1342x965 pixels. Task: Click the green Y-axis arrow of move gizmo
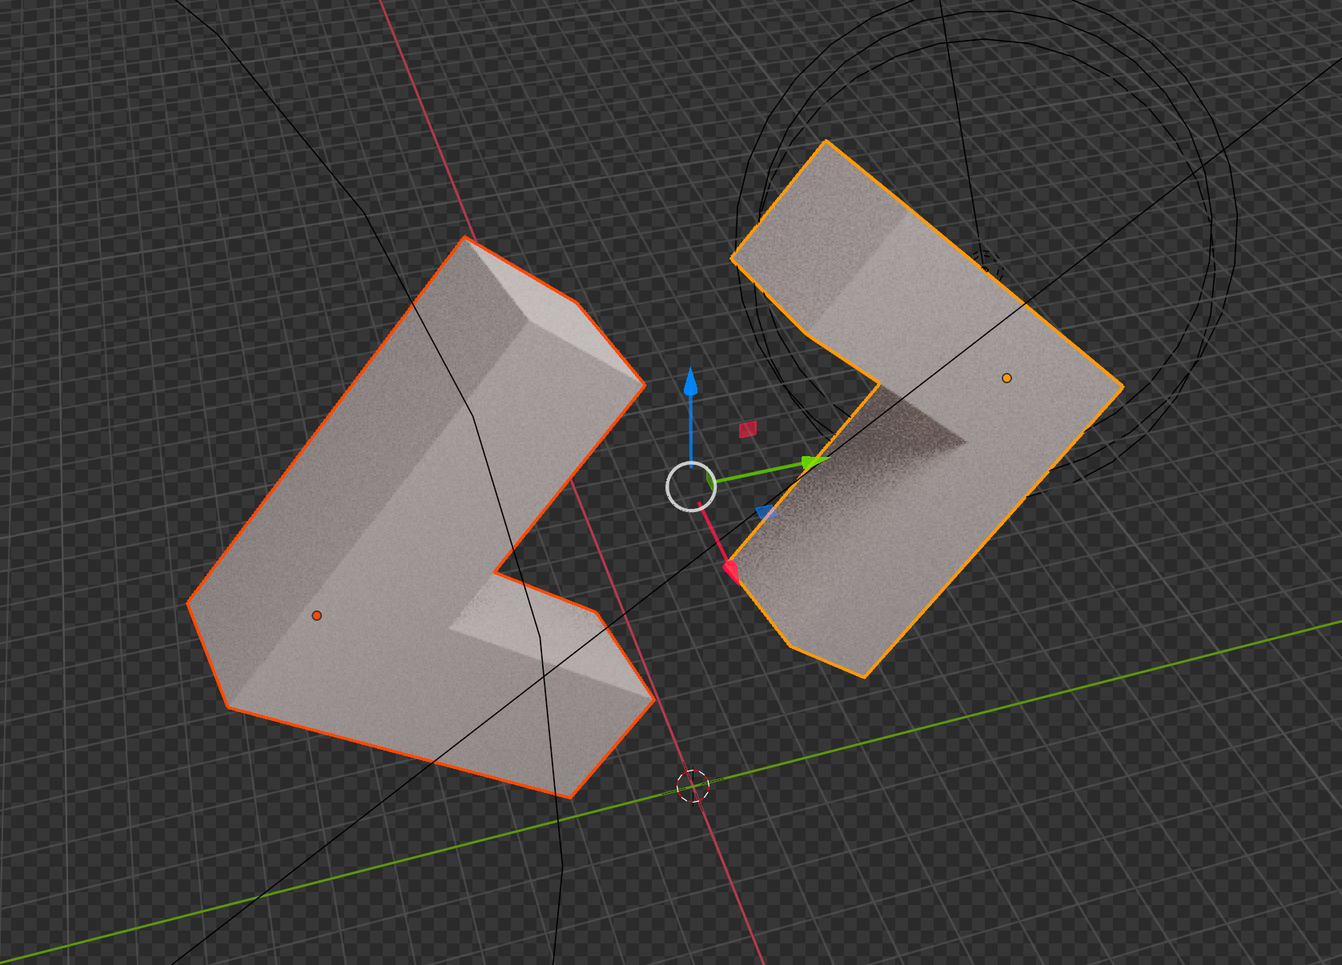(814, 462)
